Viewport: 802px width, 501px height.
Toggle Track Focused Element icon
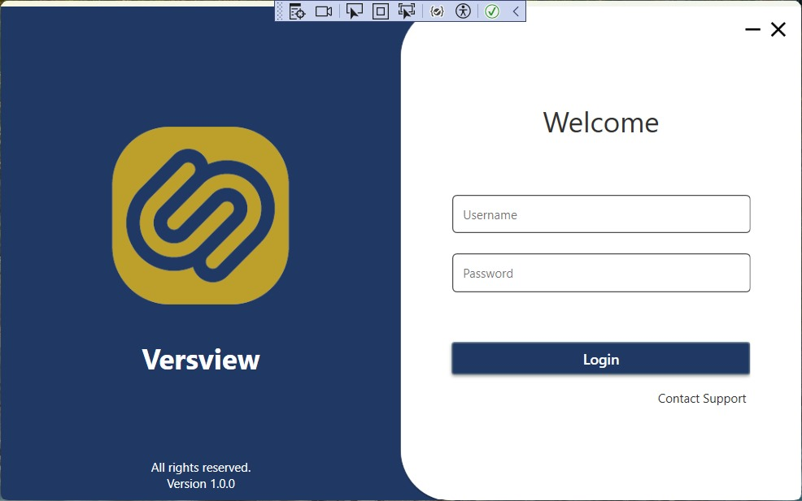point(407,11)
